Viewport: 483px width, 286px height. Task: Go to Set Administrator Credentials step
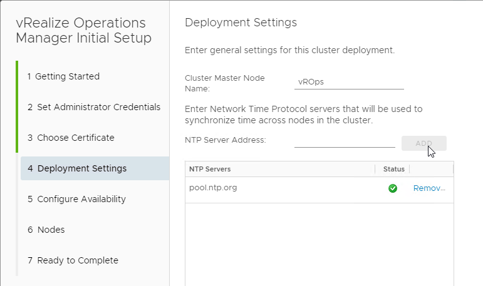(94, 107)
